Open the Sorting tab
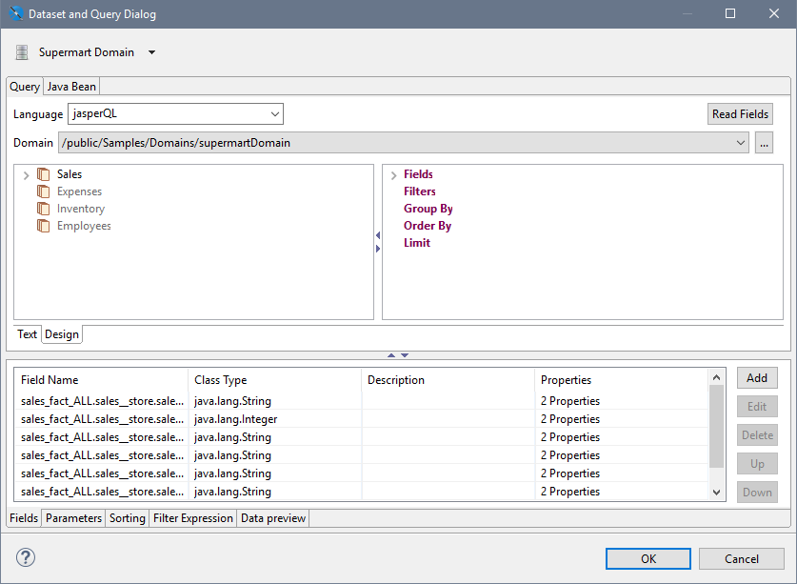 pos(127,518)
